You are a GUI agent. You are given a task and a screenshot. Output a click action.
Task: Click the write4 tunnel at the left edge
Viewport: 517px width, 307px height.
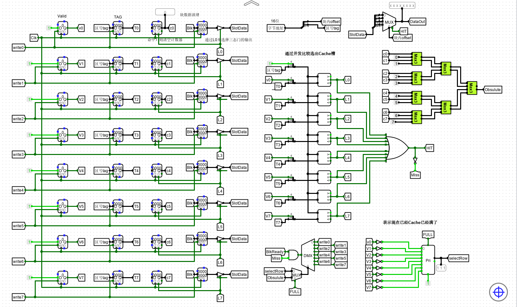pos(19,190)
